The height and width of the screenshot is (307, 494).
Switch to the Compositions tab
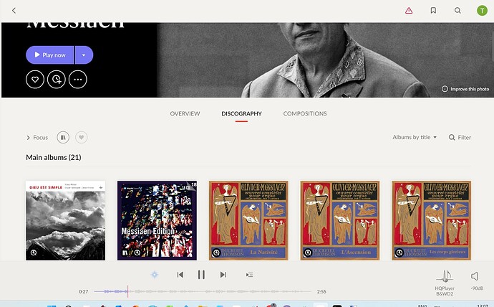[305, 113]
